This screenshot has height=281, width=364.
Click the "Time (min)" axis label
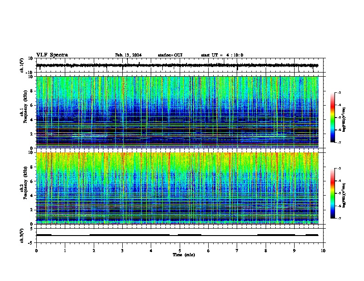pyautogui.click(x=184, y=255)
